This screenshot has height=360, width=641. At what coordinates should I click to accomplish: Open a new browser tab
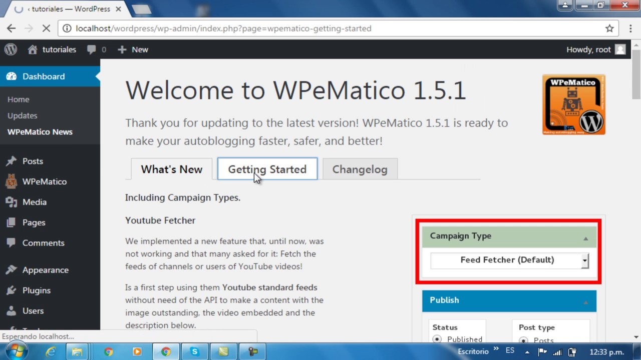141,9
